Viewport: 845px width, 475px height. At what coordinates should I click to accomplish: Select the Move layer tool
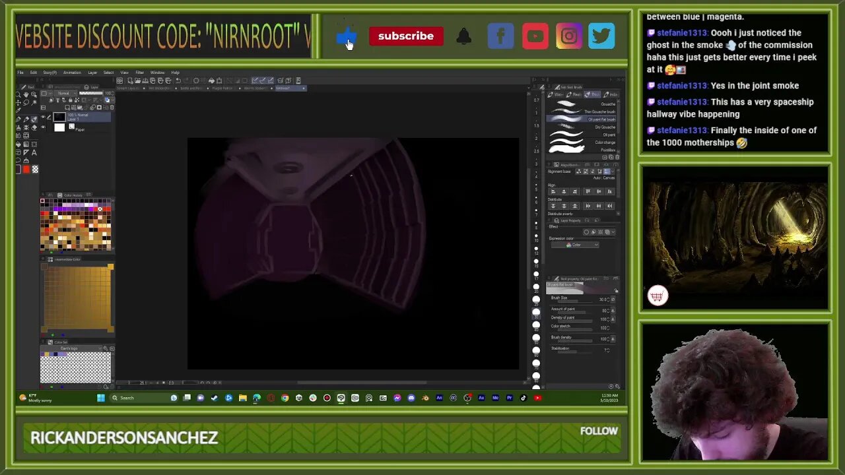click(x=18, y=103)
